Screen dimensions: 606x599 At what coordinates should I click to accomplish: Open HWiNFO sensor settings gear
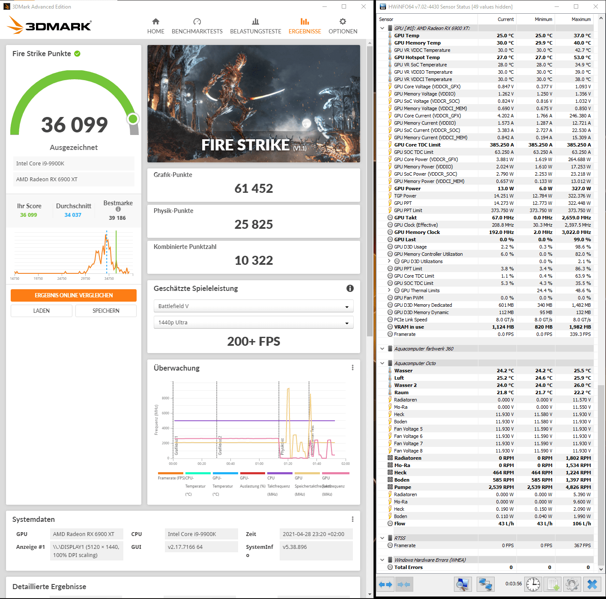(572, 584)
